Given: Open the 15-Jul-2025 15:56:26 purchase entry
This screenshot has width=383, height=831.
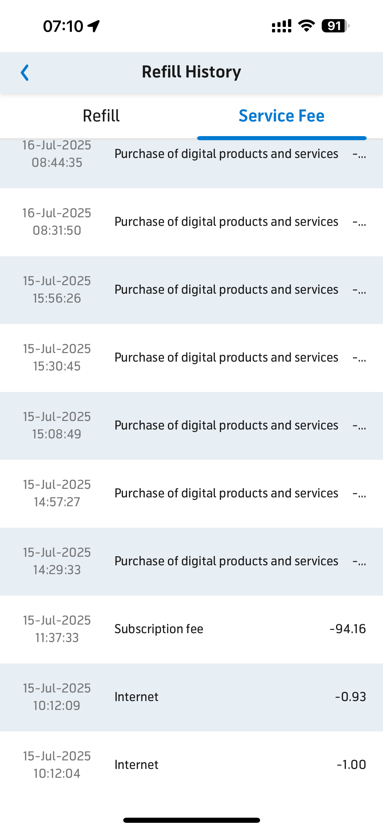Looking at the screenshot, I should (191, 290).
